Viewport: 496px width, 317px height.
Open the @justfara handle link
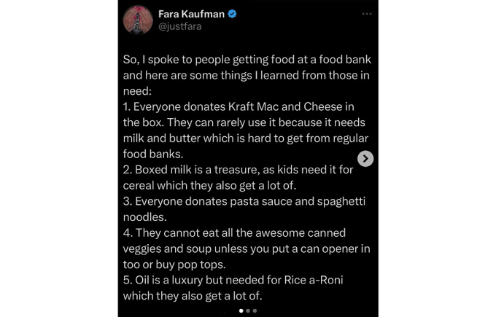pyautogui.click(x=179, y=26)
